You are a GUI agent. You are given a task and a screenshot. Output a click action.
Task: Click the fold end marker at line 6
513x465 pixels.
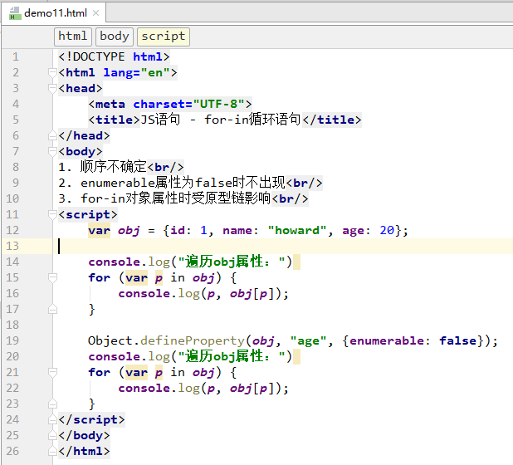click(52, 135)
